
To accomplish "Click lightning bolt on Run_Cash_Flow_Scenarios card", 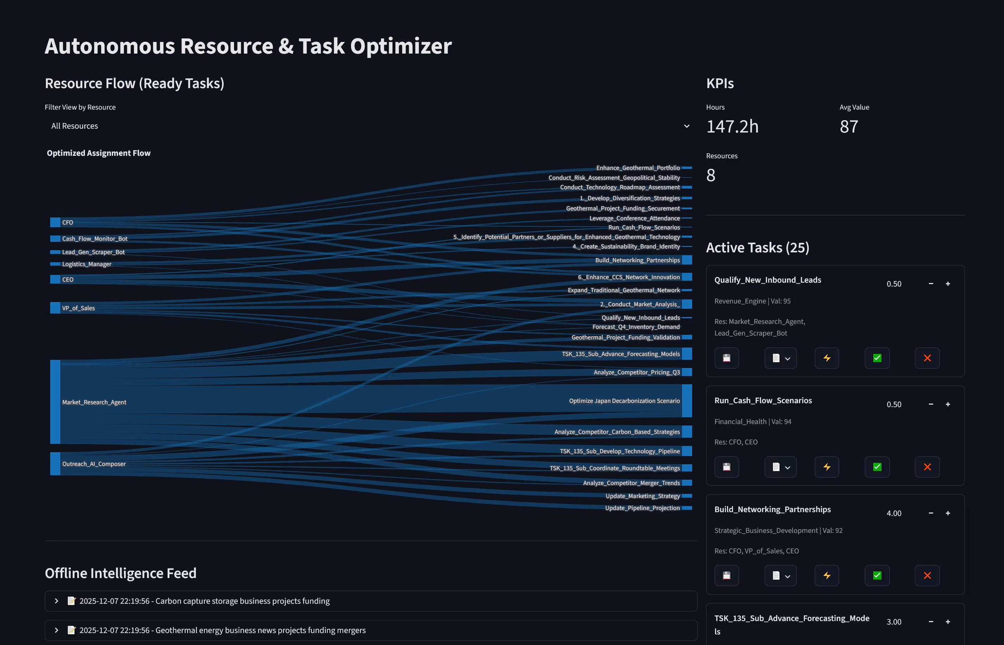I will [826, 467].
